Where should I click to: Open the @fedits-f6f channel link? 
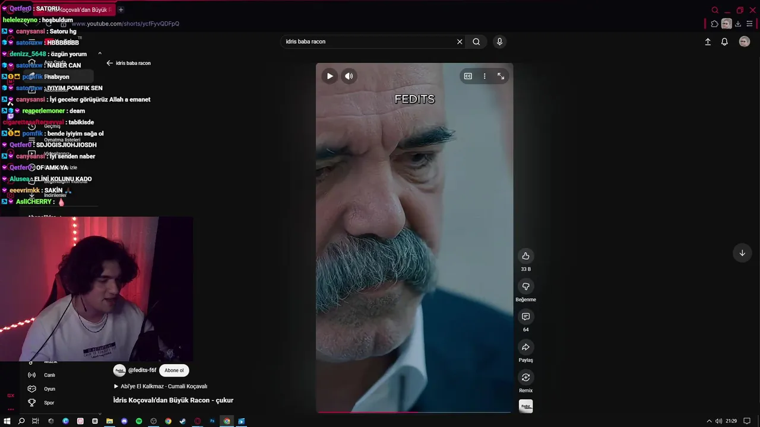coord(142,370)
